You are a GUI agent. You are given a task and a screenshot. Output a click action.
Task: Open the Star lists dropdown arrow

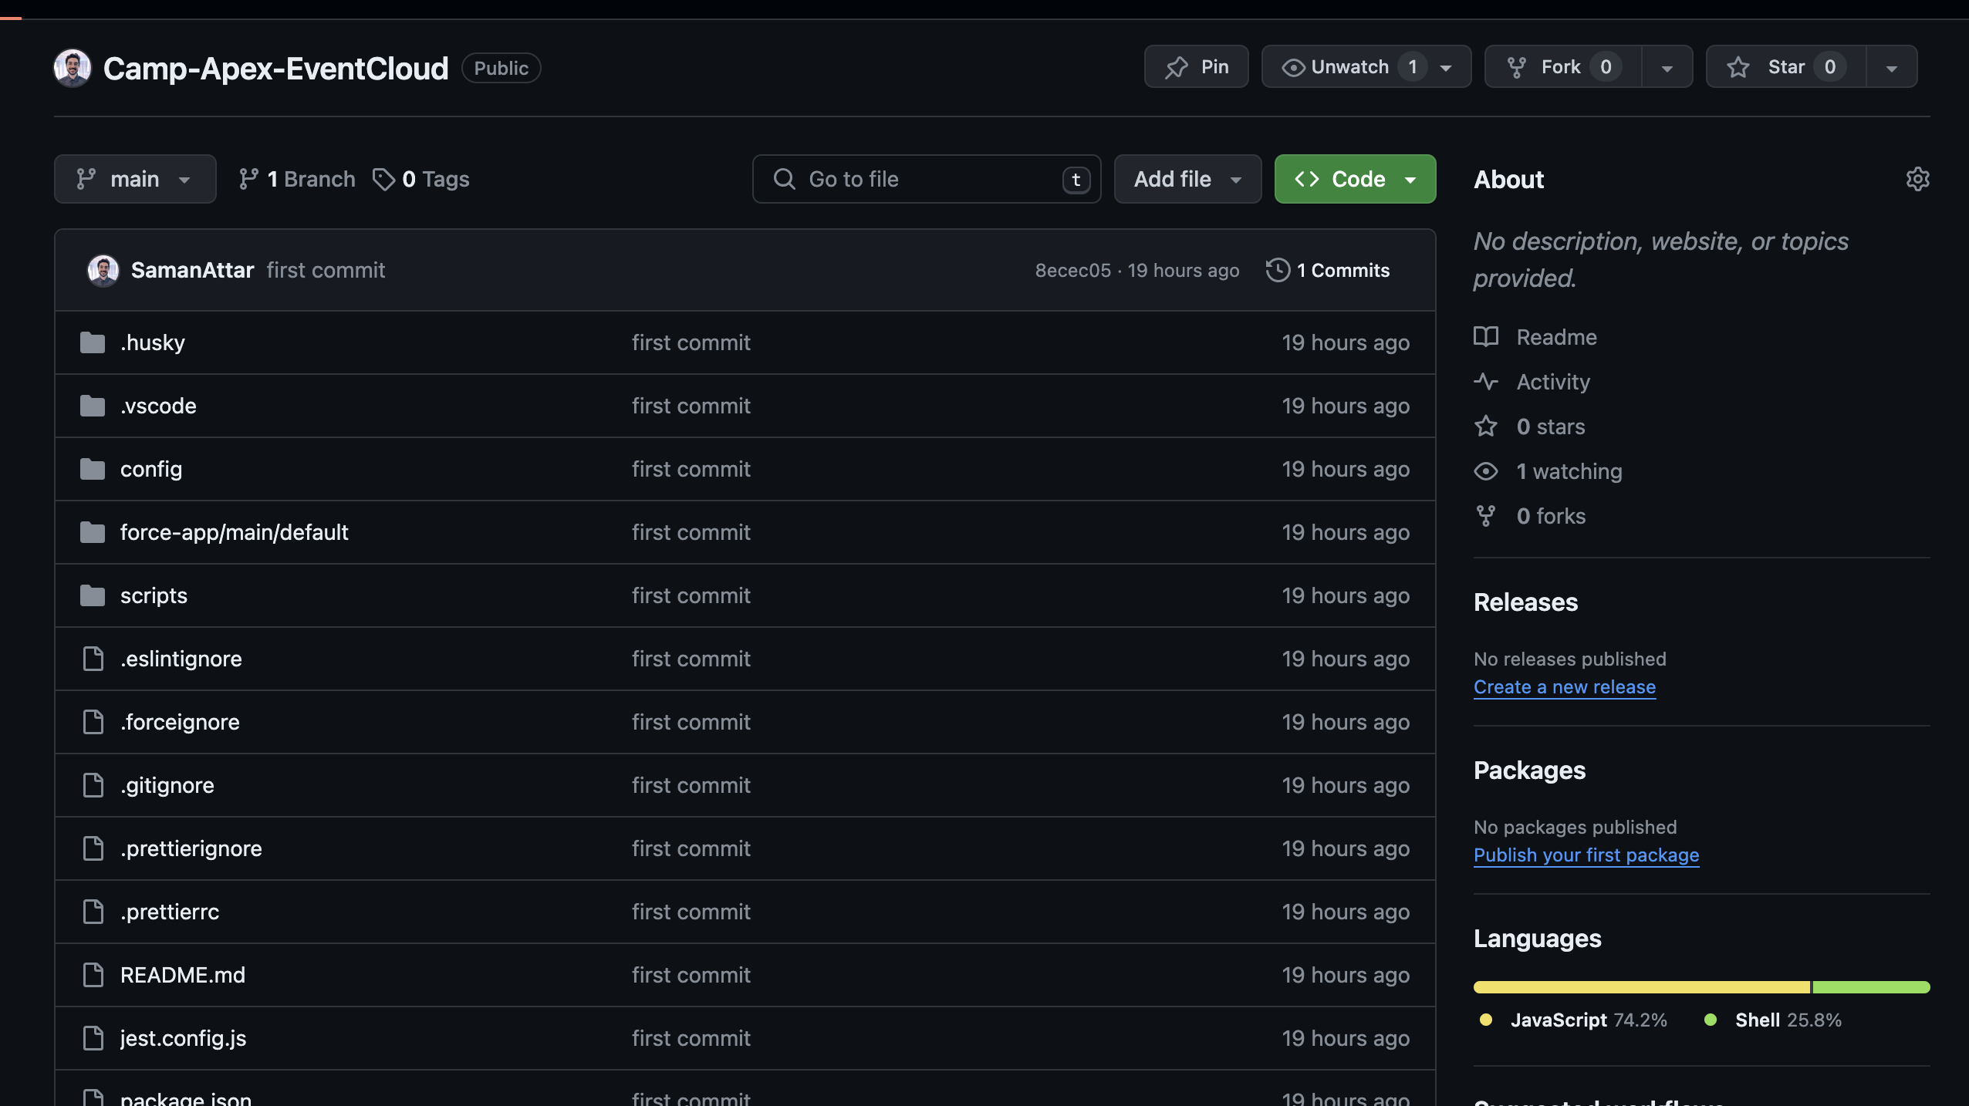pos(1891,68)
